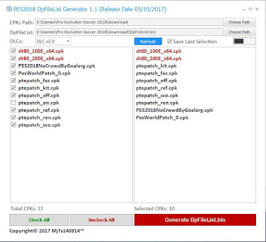Select ptepatch_ren.cpk in right list
The width and height of the screenshot is (266, 242).
point(157,103)
